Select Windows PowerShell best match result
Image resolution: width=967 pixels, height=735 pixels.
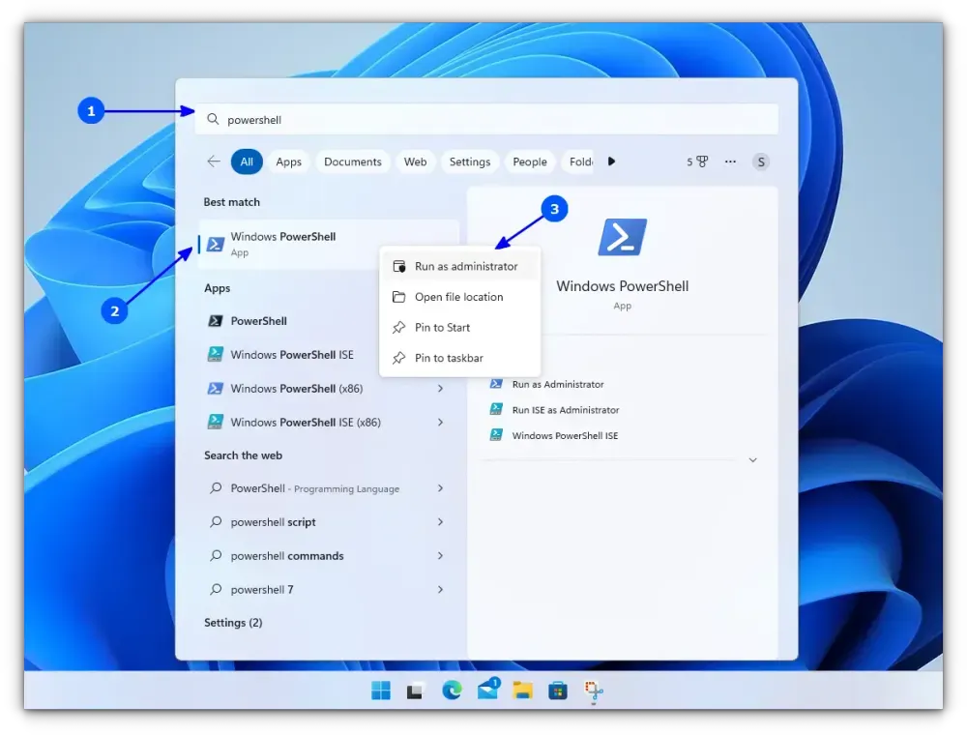329,244
